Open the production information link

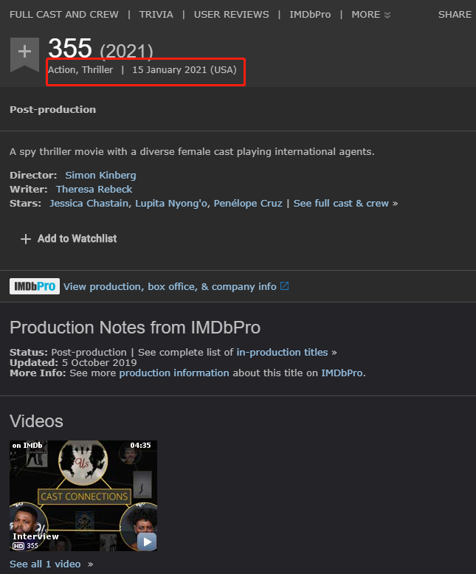(174, 373)
